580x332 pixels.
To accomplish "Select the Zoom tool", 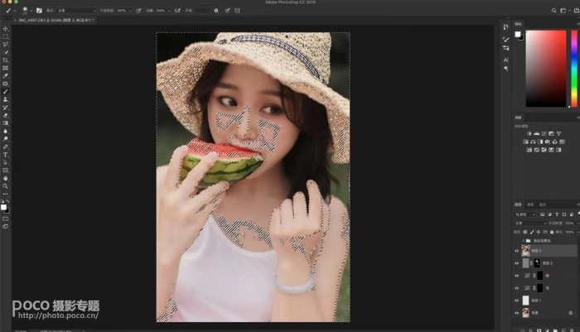I will coord(5,186).
